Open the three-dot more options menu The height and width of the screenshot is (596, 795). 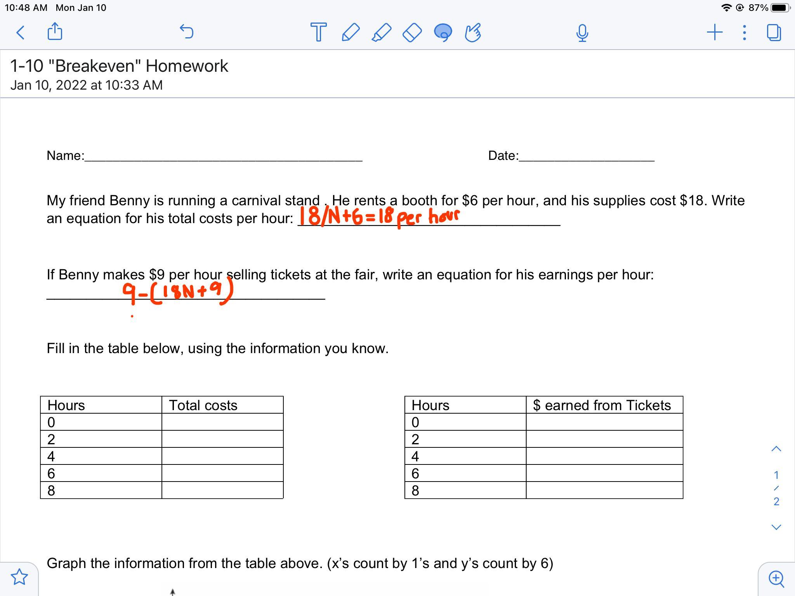tap(744, 33)
